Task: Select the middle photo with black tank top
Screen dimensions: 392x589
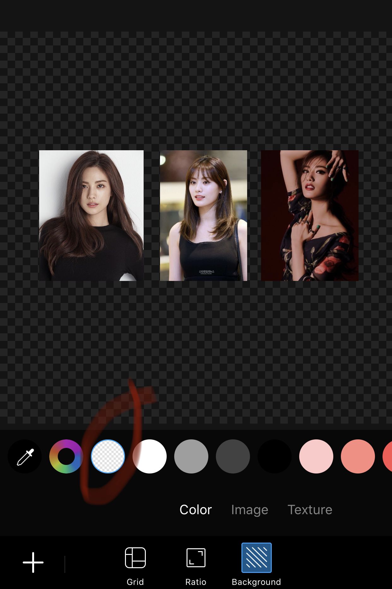Action: [x=204, y=216]
